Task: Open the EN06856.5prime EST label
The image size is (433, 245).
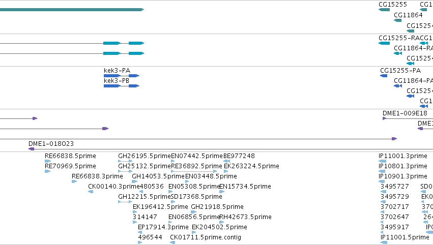Action: 194,217
